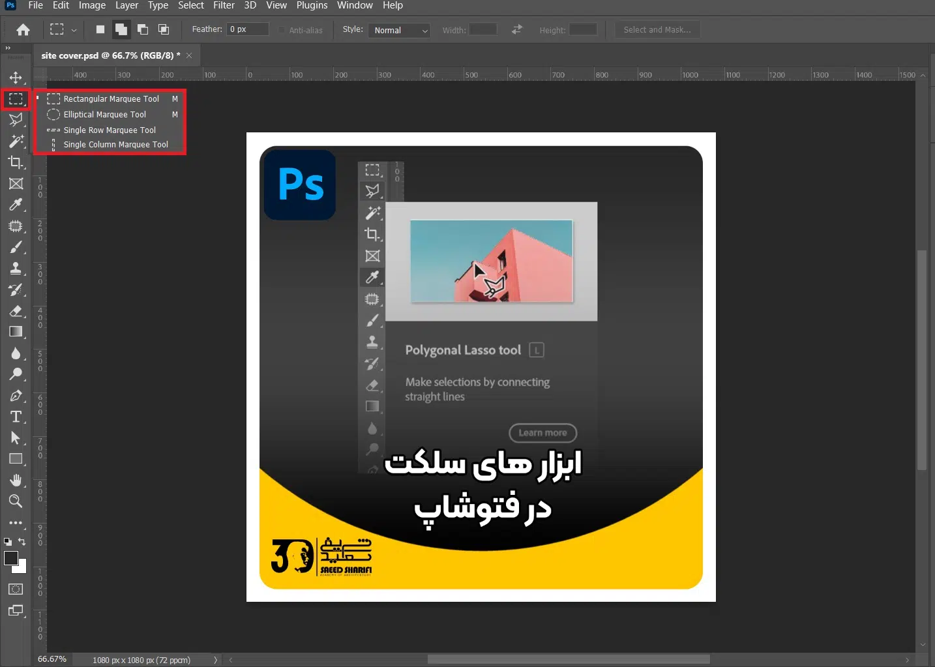Select the Brush tool
This screenshot has width=935, height=667.
16,247
